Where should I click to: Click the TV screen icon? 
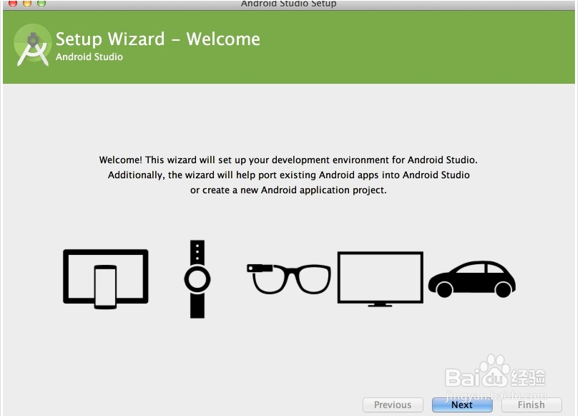coord(380,279)
